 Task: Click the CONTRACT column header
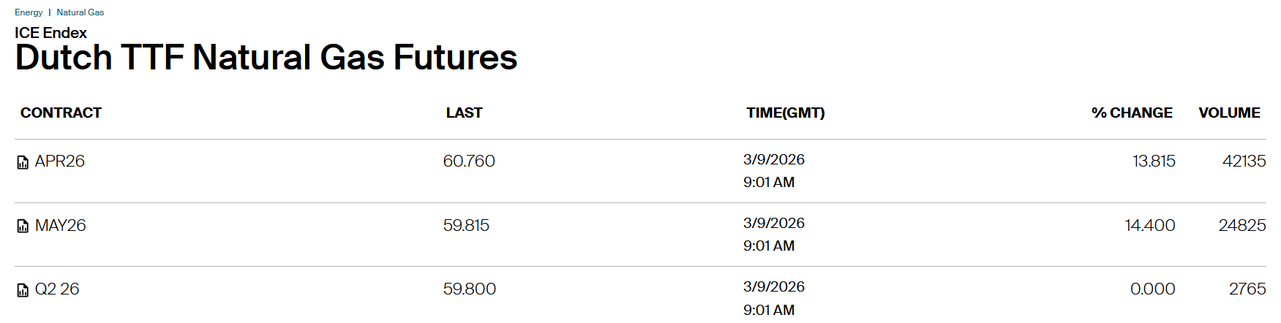pos(61,113)
